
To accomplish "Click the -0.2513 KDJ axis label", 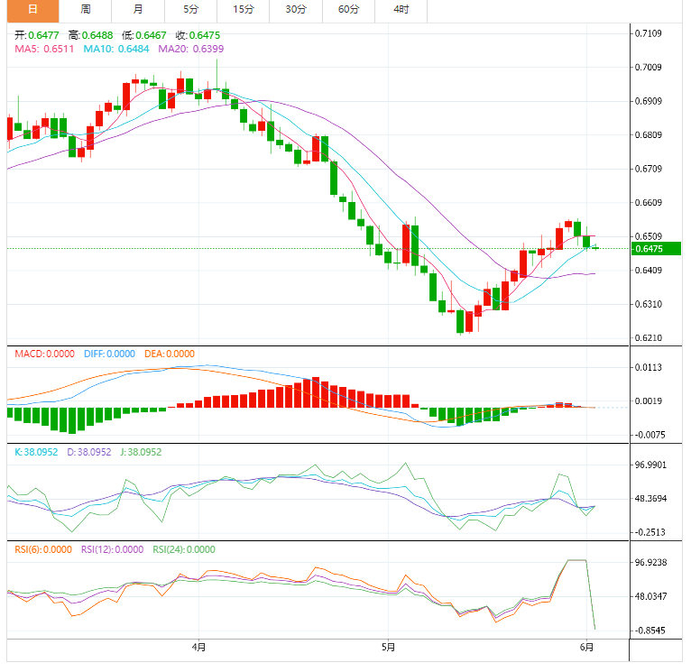I will point(650,532).
